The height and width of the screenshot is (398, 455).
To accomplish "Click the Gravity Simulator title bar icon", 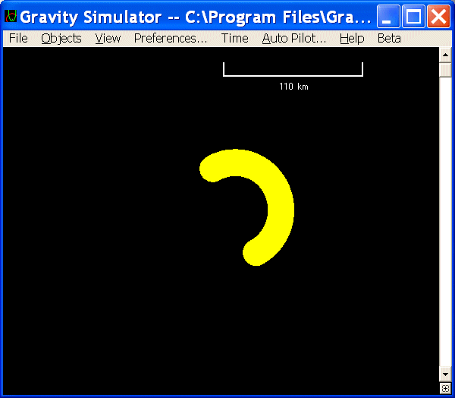I will [11, 16].
